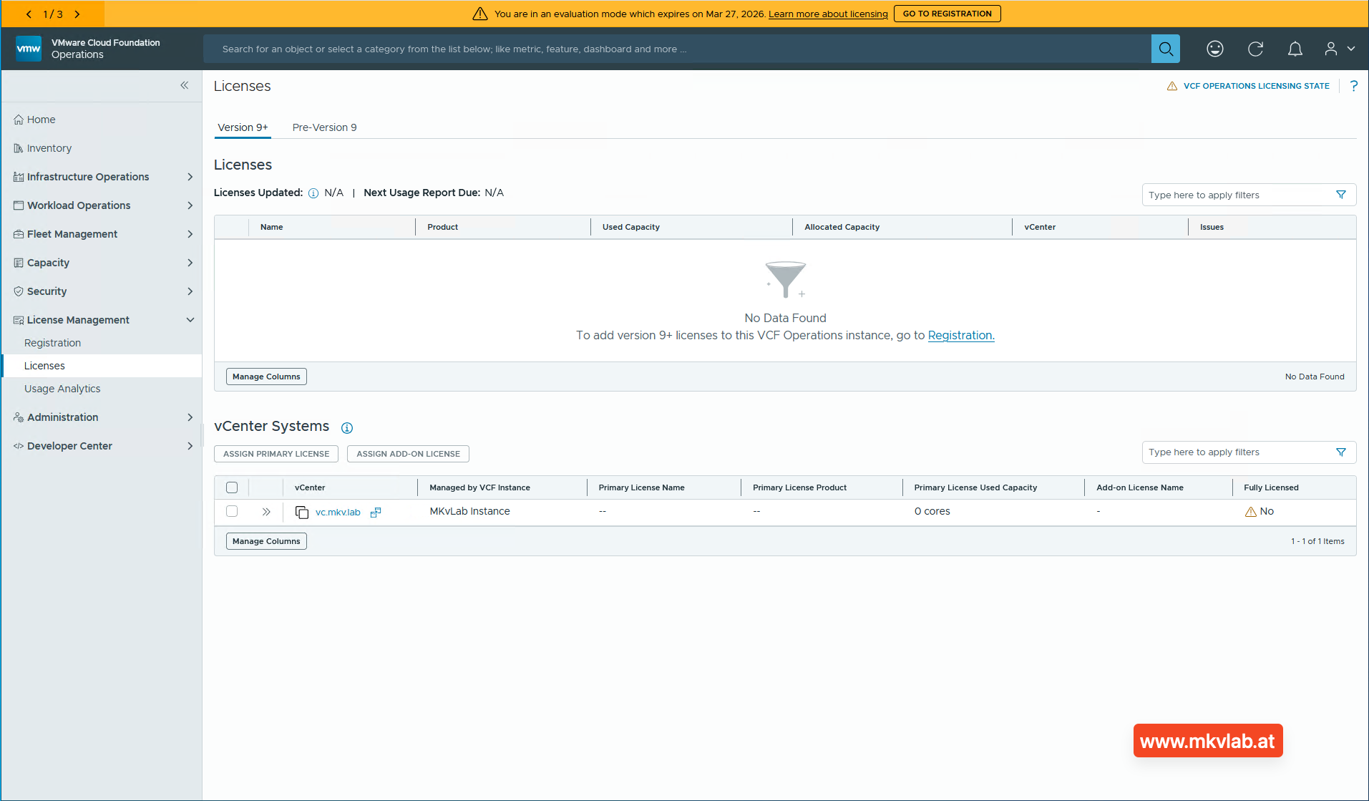Click the info icon beside vCenter Systems
Image resolution: width=1369 pixels, height=801 pixels.
coord(347,428)
